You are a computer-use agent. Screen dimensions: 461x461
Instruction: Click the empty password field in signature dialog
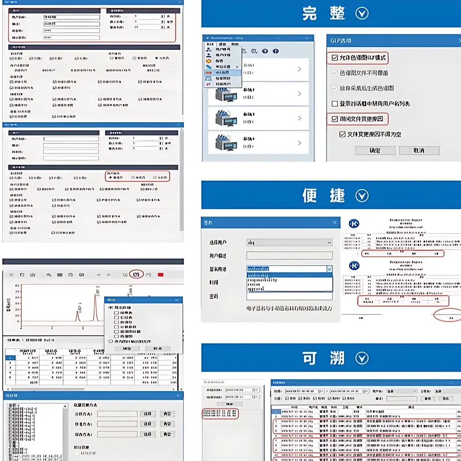[290, 296]
